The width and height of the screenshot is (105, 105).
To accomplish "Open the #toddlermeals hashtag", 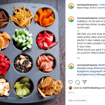I will [85, 68].
